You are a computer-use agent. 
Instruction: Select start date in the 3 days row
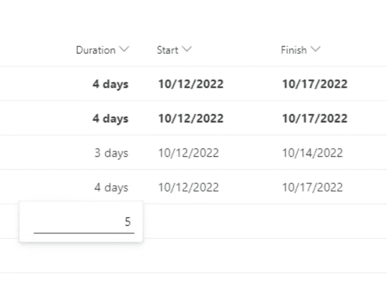point(188,153)
